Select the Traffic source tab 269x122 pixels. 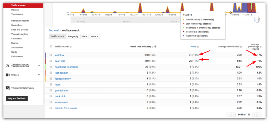pos(58,37)
